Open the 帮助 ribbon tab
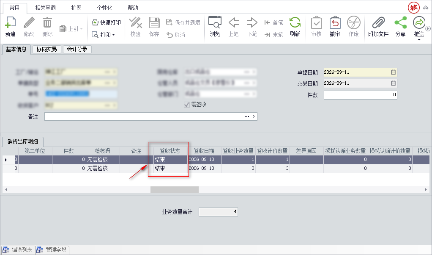Image resolution: width=432 pixels, height=255 pixels. pyautogui.click(x=133, y=8)
